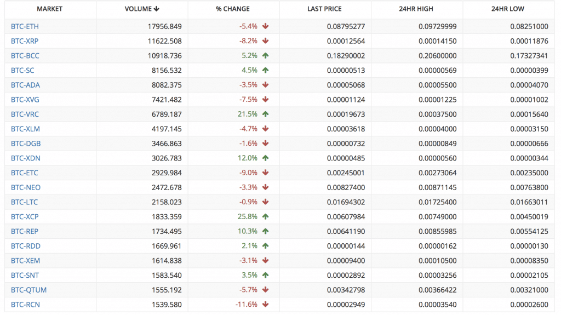
Task: Click the green up arrow in the BTC-VRC row
Action: click(266, 114)
